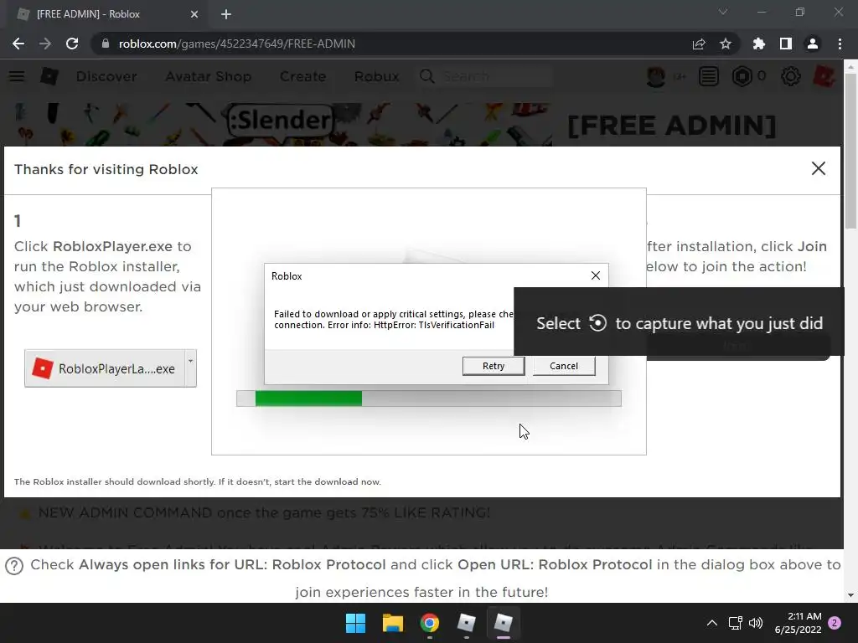Close the FREE ADMIN Roblox tab
The width and height of the screenshot is (858, 643).
click(194, 14)
